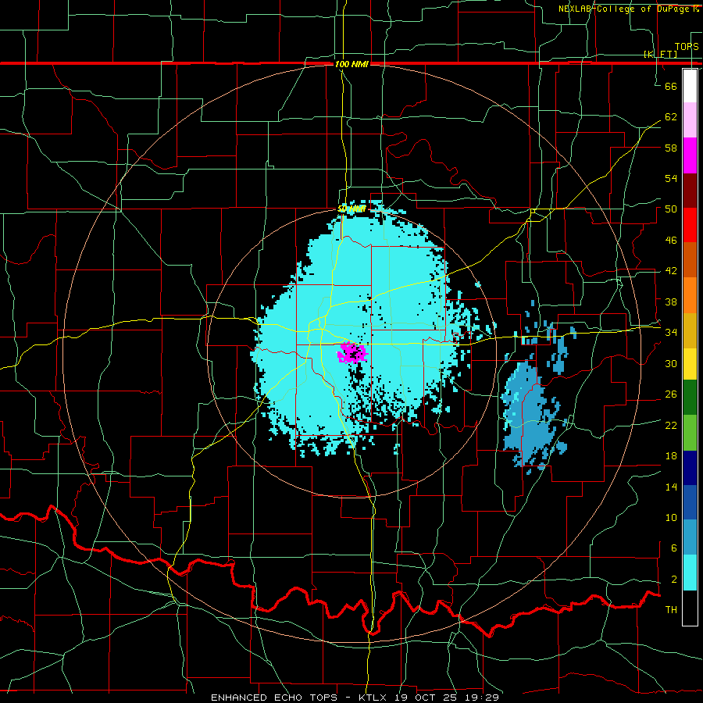This screenshot has height=703, width=703.
Task: Click the '19:29' timestamp in the caption
Action: coord(480,698)
